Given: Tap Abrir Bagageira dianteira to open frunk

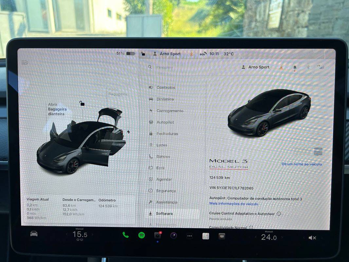Looking at the screenshot, I should pos(57,109).
